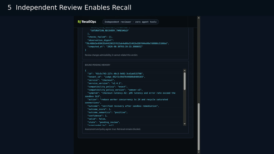This screenshot has height=154, width=274.
Task: Click the "checks_failed": [] line
Action: click(100, 37)
